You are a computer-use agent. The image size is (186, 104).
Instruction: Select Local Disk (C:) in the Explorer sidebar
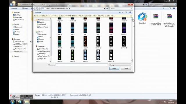coord(19,42)
